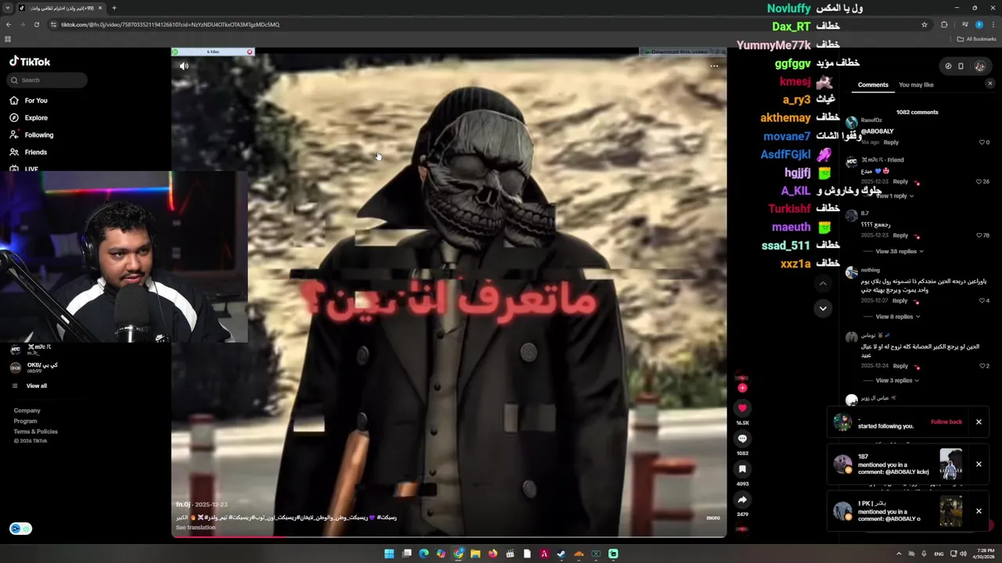
Task: Expand View 38 replies
Action: click(x=899, y=251)
